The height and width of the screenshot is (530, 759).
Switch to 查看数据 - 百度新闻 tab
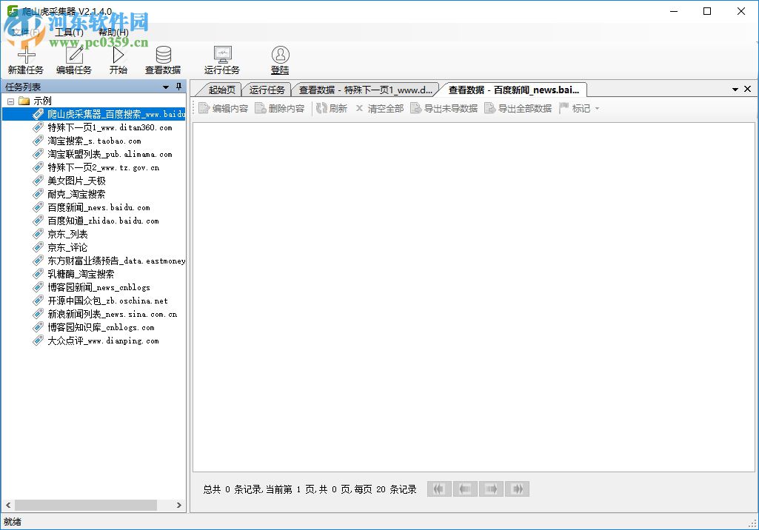514,90
